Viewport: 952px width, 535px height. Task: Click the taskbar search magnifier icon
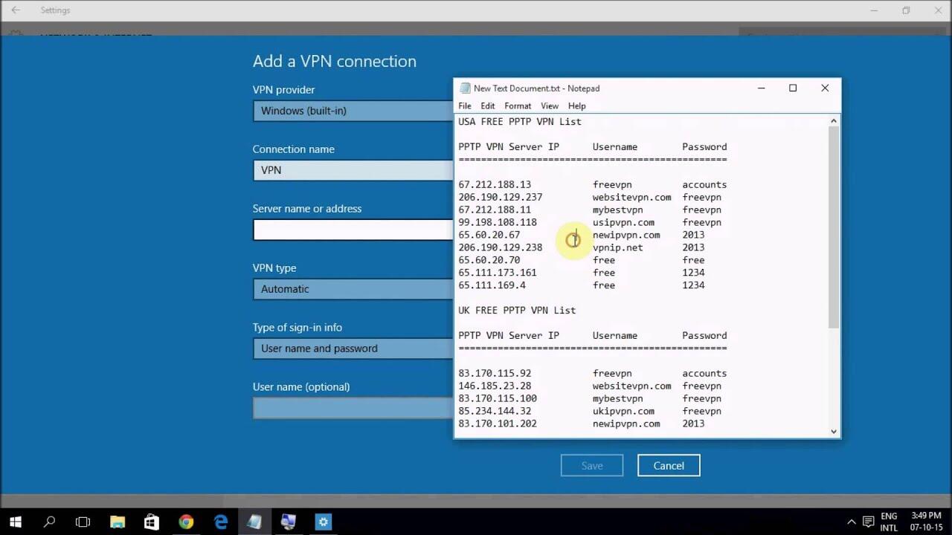[49, 522]
